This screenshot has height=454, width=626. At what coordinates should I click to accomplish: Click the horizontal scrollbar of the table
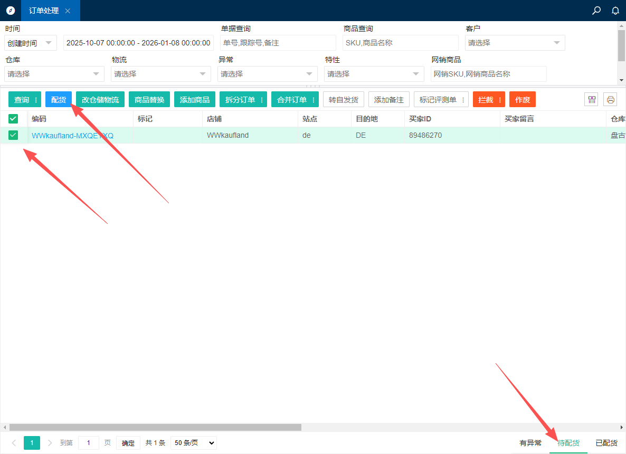pos(155,427)
